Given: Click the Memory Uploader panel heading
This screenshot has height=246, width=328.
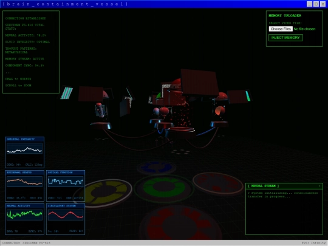Looking at the screenshot, I should [x=285, y=15].
